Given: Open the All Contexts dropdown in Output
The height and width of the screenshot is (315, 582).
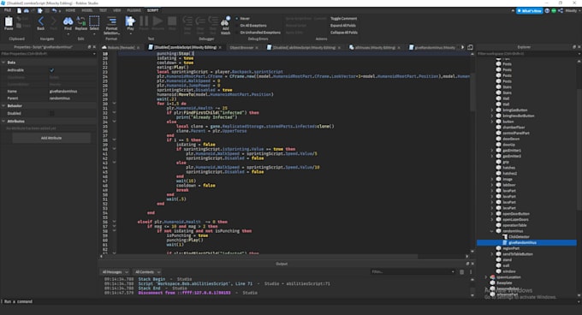Looking at the screenshot, I should point(147,272).
